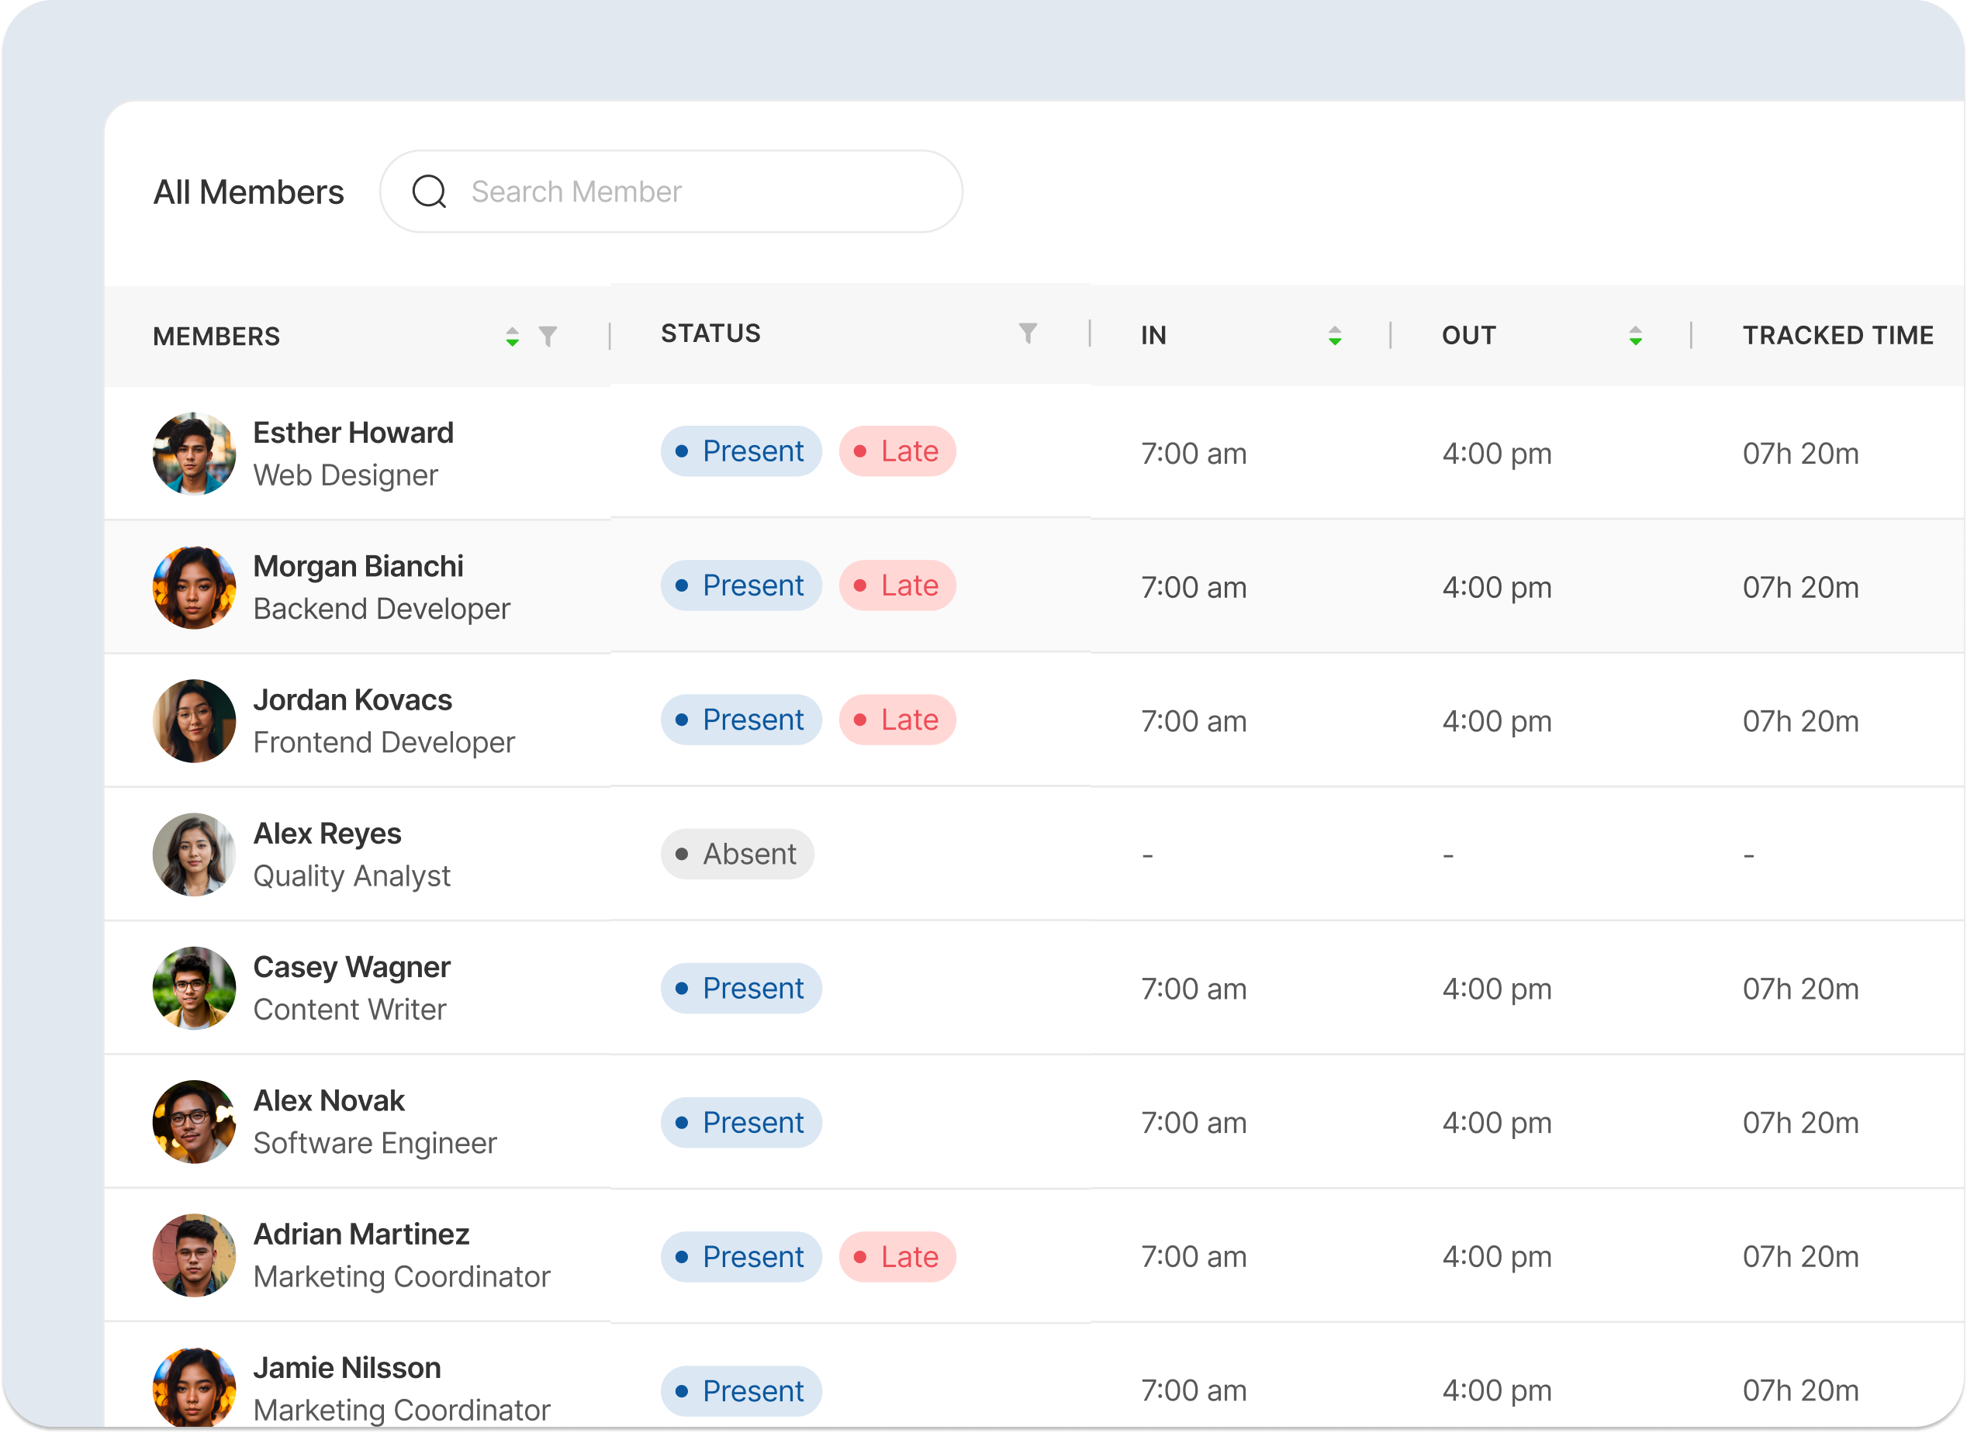Toggle Casey Wagner's Present badge
Screen dimensions: 1967x1433
740,988
